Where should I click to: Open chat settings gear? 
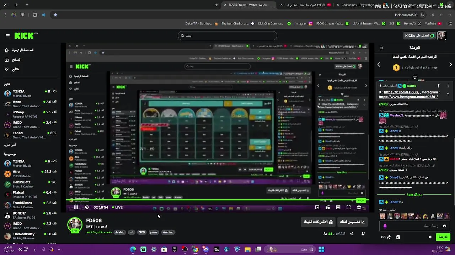430,237
